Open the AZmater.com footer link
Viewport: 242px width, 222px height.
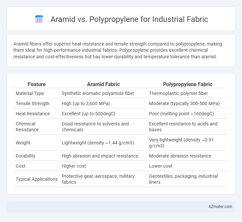coord(220,207)
